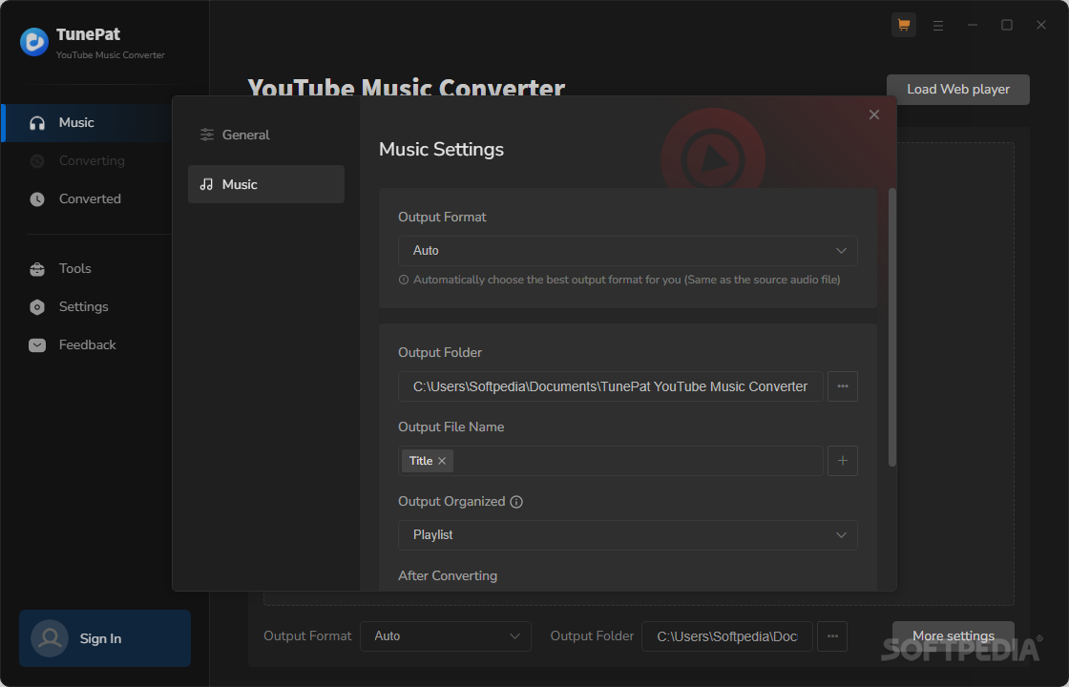This screenshot has height=687, width=1069.
Task: Click the TunePat logo icon
Action: 34,42
